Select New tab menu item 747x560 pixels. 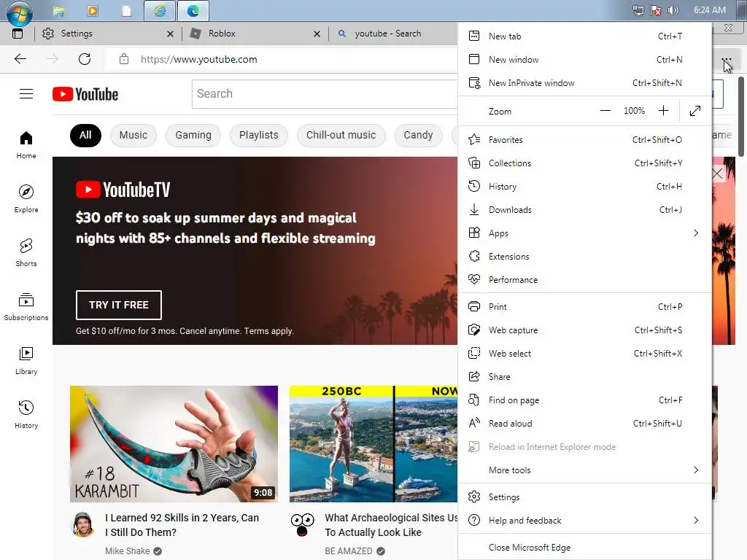click(x=584, y=36)
